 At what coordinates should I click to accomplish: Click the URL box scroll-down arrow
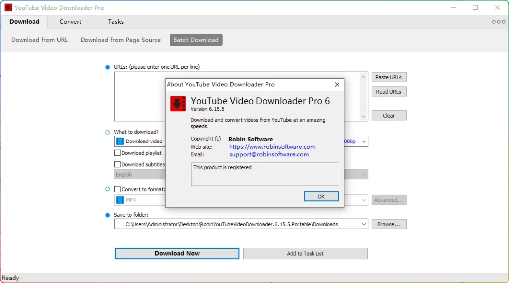[x=363, y=116]
